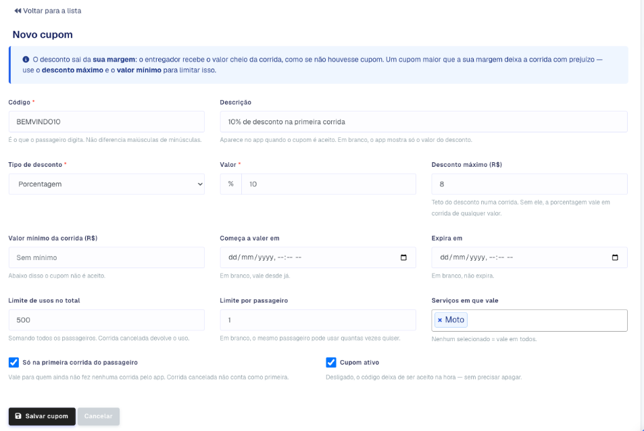The height and width of the screenshot is (431, 644).
Task: Click the info icon in the blue notice
Action: pos(26,59)
